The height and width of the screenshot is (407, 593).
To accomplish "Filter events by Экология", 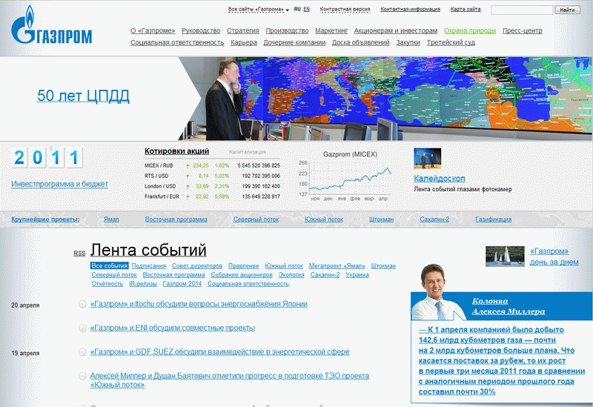I will 291,275.
